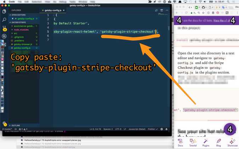The image size is (239, 149).
Task: Click the Javascript (Babel) language mode
Action: (138, 129)
